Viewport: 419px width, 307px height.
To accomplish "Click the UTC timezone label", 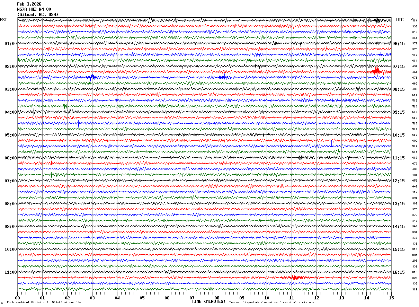I will pyautogui.click(x=400, y=20).
